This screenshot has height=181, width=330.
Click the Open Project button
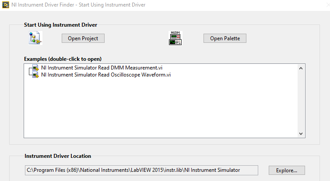(83, 38)
